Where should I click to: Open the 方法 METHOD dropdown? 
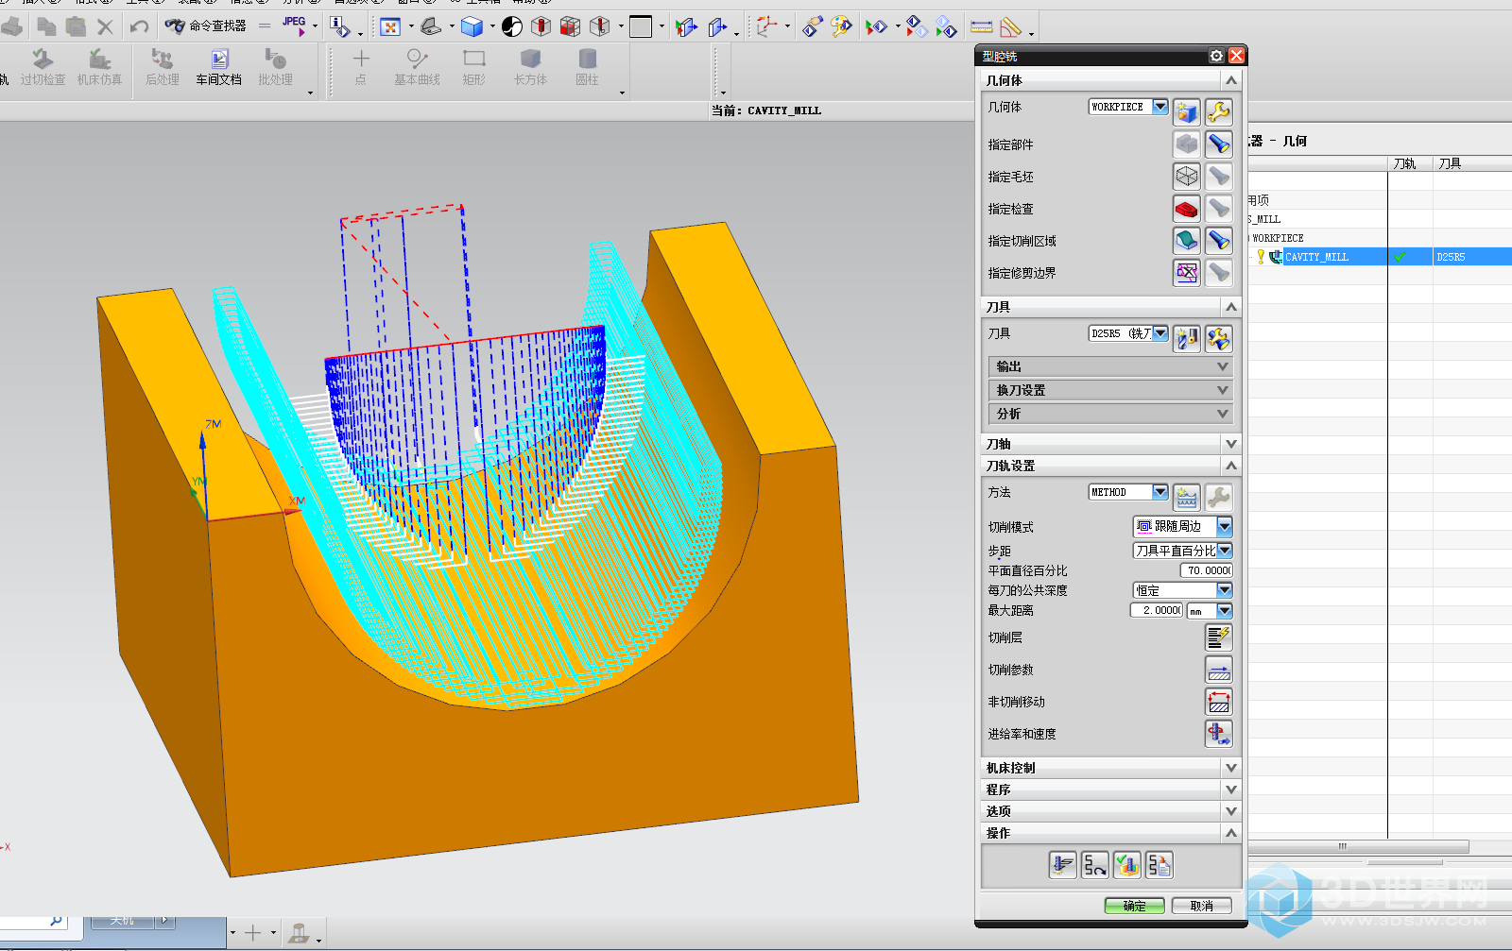(1160, 492)
